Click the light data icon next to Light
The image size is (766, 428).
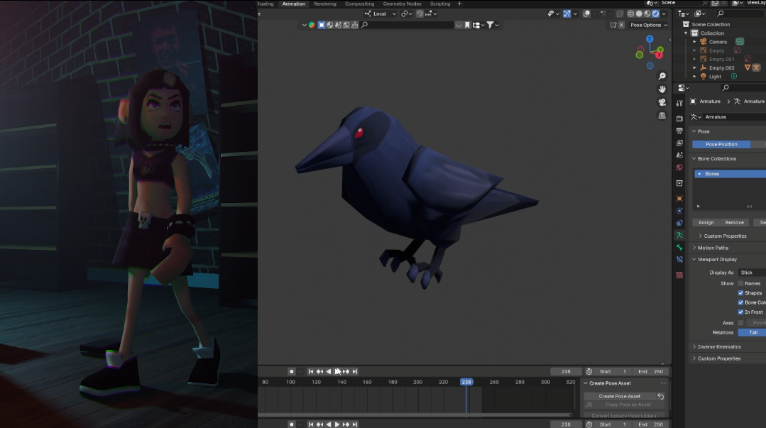click(x=734, y=76)
